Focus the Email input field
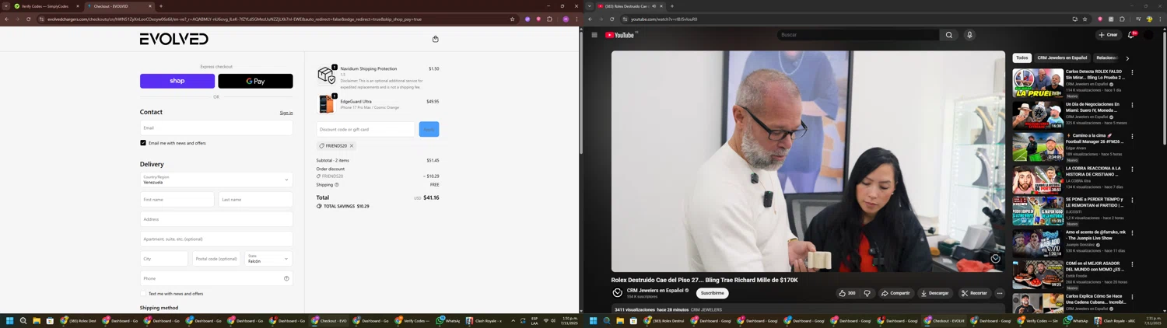1167x328 pixels. point(216,127)
